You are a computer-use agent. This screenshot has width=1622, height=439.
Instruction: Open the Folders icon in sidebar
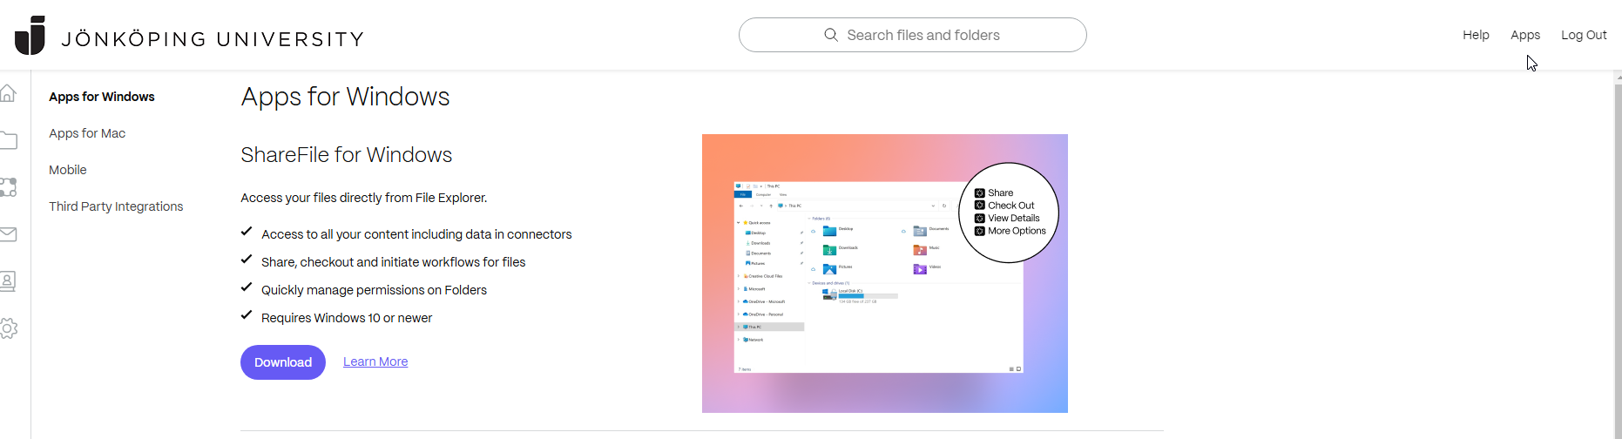pyautogui.click(x=9, y=140)
